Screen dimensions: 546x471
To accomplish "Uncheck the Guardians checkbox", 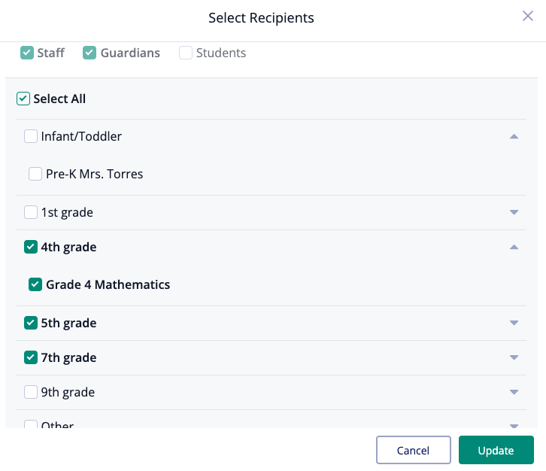I will pos(89,53).
